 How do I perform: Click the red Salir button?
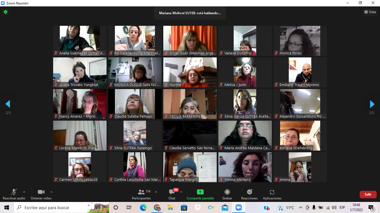click(368, 194)
